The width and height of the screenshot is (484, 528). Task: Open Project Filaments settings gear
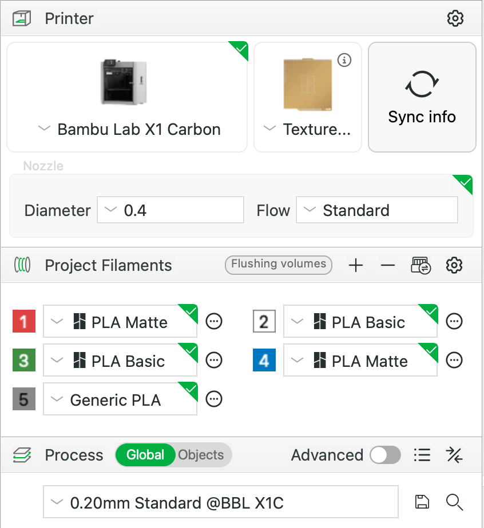coord(455,265)
